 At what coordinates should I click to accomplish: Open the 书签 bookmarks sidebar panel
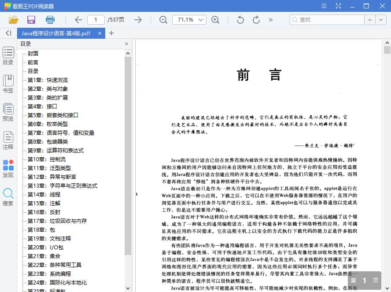point(8,84)
